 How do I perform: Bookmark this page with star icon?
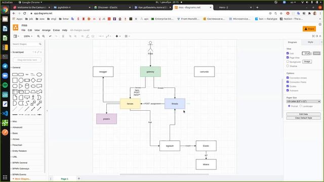281,13
